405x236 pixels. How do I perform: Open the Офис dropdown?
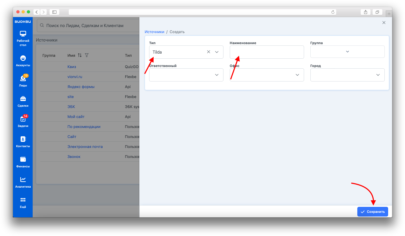click(x=267, y=75)
